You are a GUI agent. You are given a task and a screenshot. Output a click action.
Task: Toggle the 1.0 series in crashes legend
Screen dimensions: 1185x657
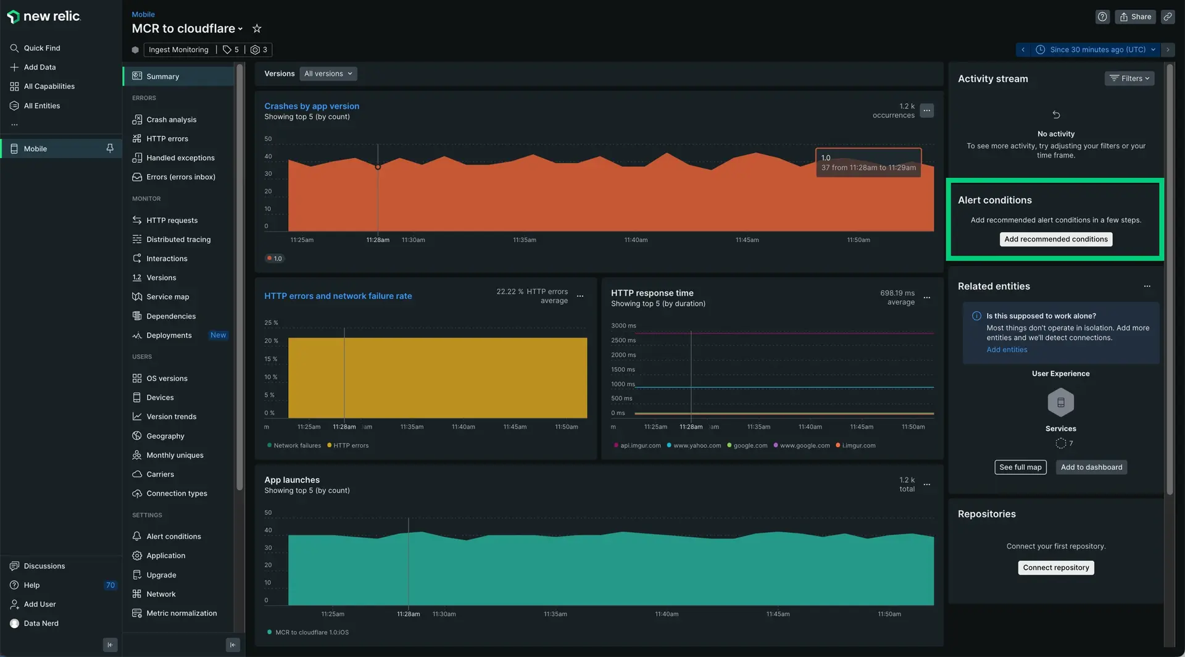click(275, 258)
